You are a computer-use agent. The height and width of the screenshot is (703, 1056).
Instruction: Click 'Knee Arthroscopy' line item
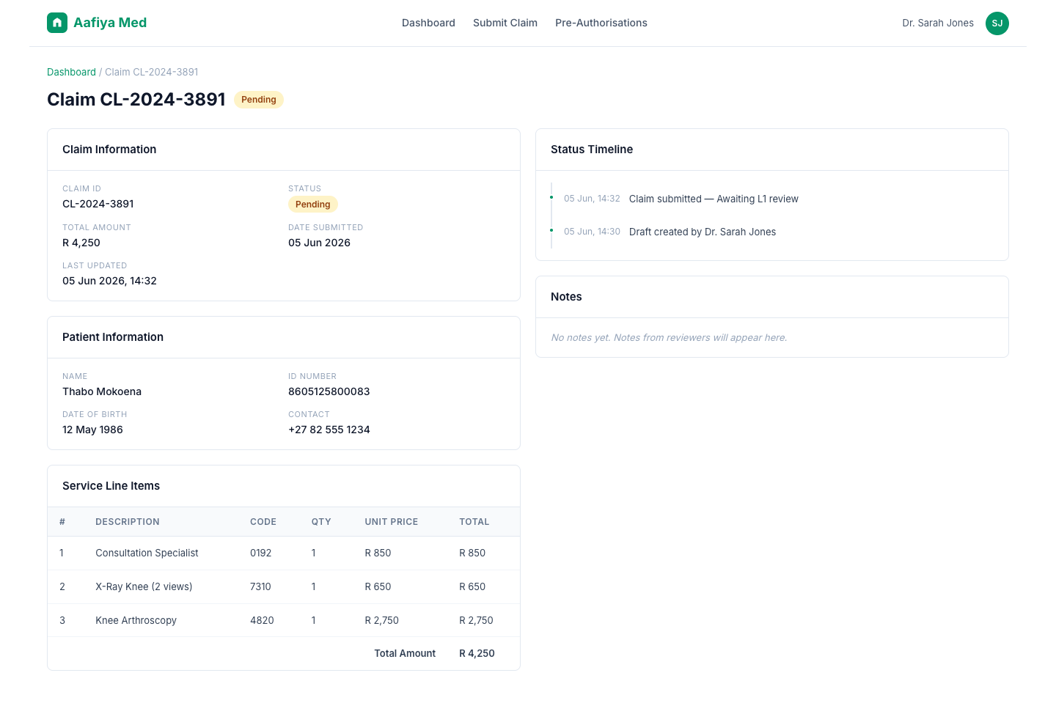tap(136, 620)
